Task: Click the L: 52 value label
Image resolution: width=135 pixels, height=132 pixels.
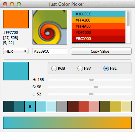Action: pos(37,94)
